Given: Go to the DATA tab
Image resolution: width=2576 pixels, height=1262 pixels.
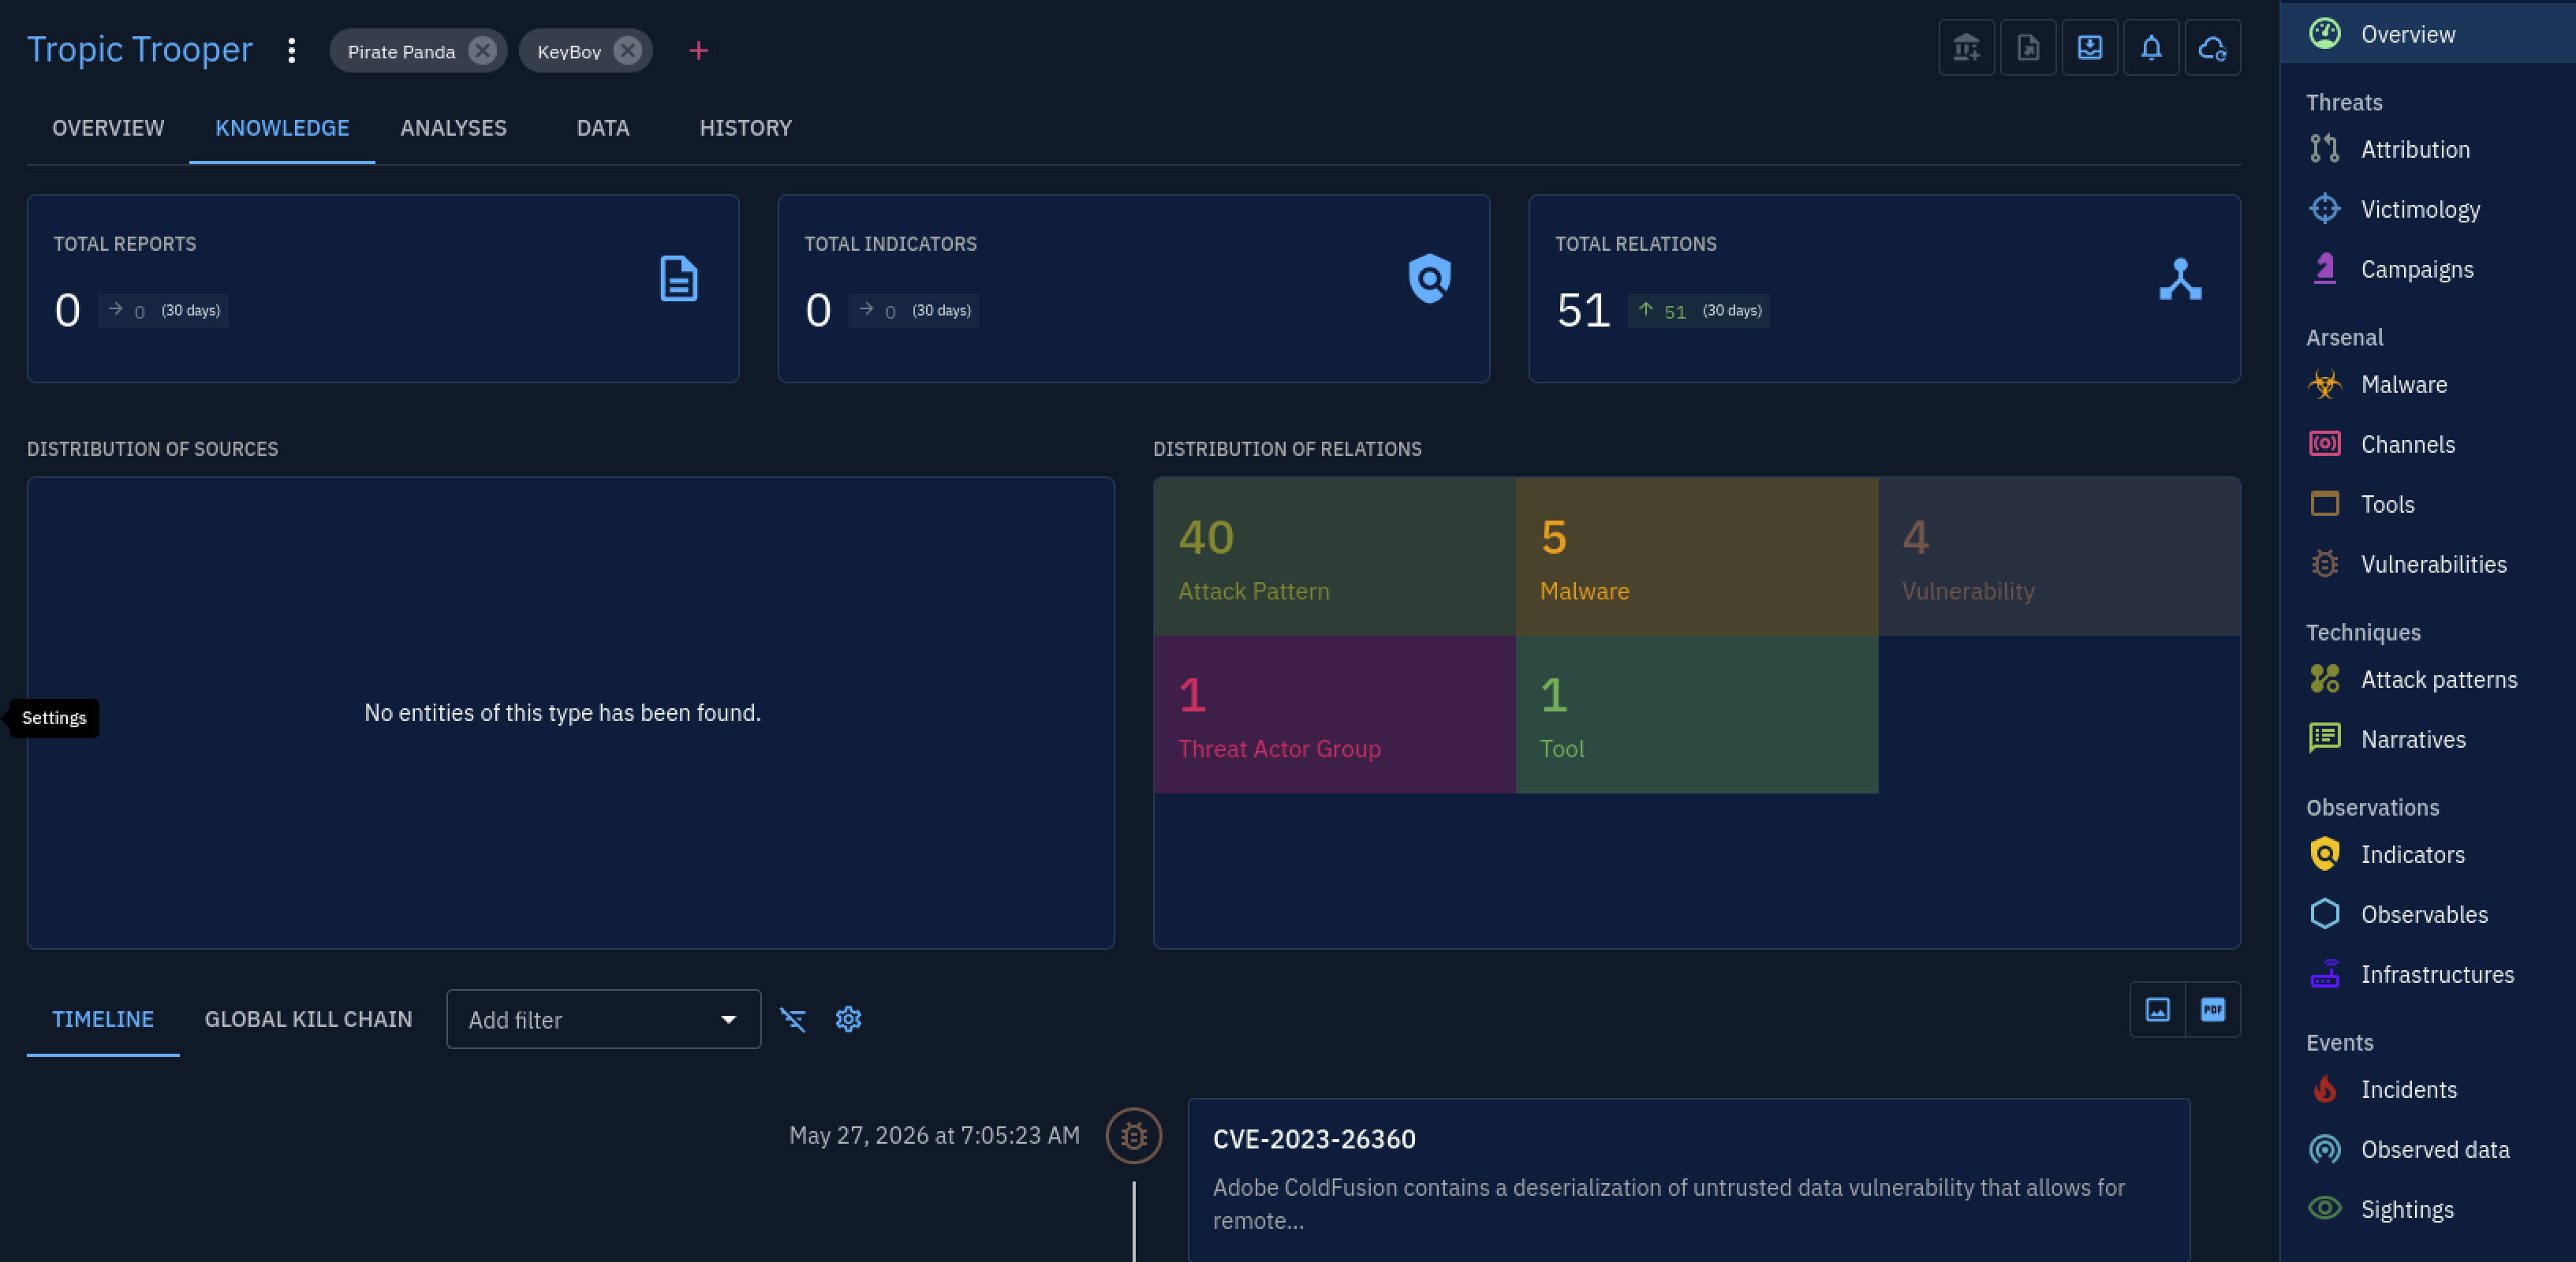Looking at the screenshot, I should 603,128.
